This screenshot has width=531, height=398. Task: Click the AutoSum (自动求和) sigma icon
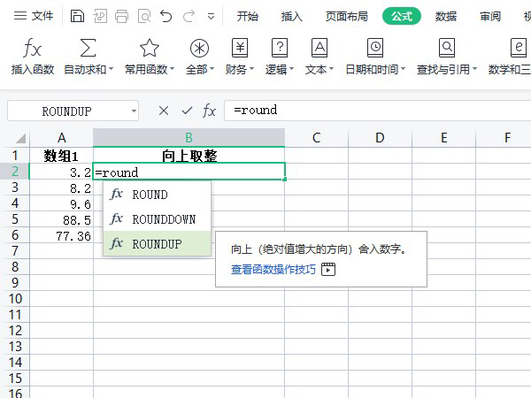88,48
